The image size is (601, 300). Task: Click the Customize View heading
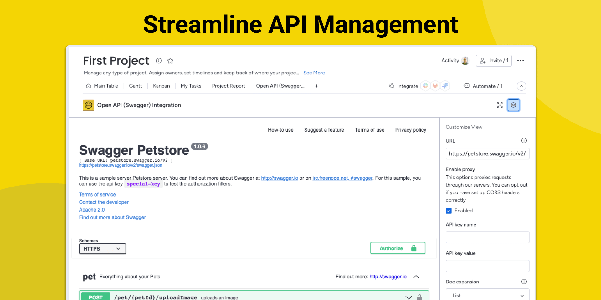(x=464, y=127)
